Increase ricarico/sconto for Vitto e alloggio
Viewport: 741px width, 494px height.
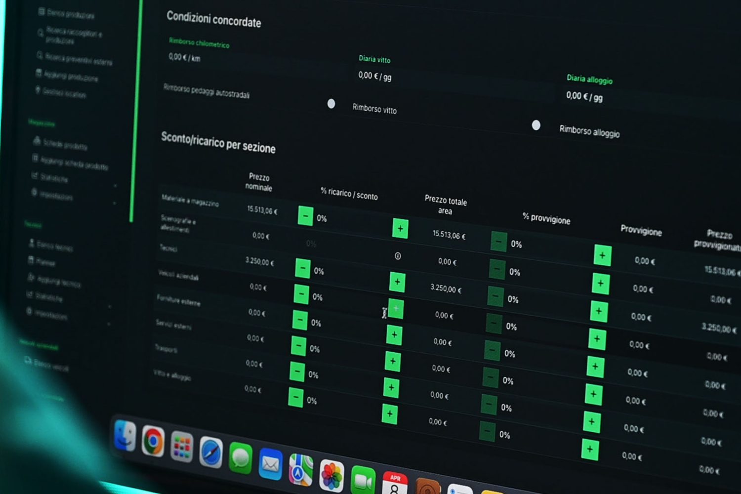[390, 414]
